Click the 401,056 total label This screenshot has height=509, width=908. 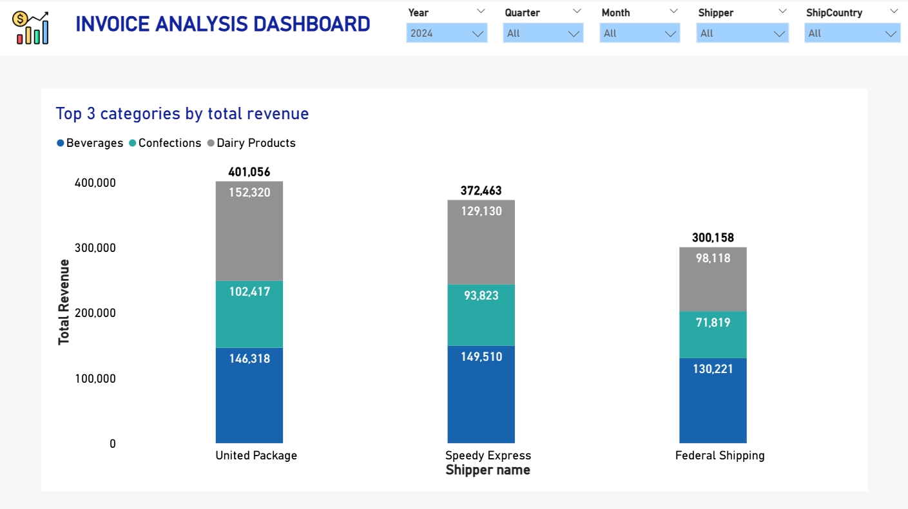coord(249,172)
